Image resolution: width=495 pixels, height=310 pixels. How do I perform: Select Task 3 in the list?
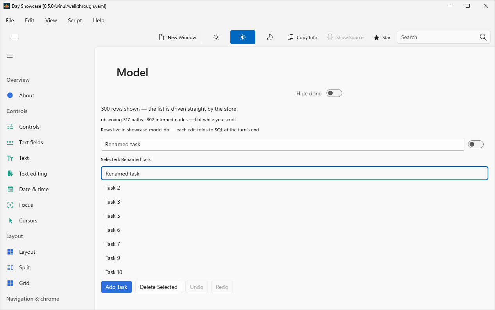(294, 202)
